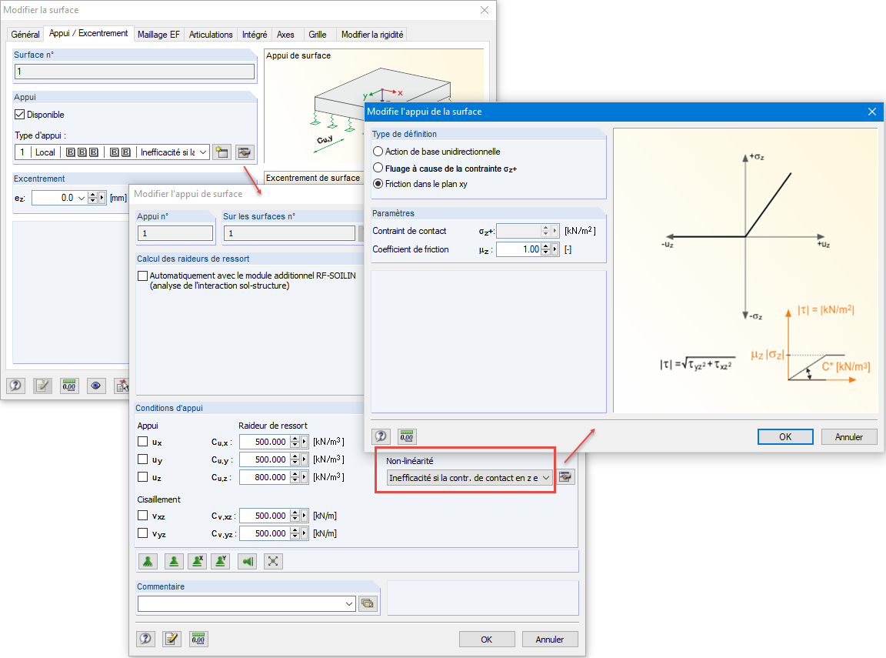The width and height of the screenshot is (886, 658).
Task: Click the green sideways support preset icon
Action: (x=248, y=561)
